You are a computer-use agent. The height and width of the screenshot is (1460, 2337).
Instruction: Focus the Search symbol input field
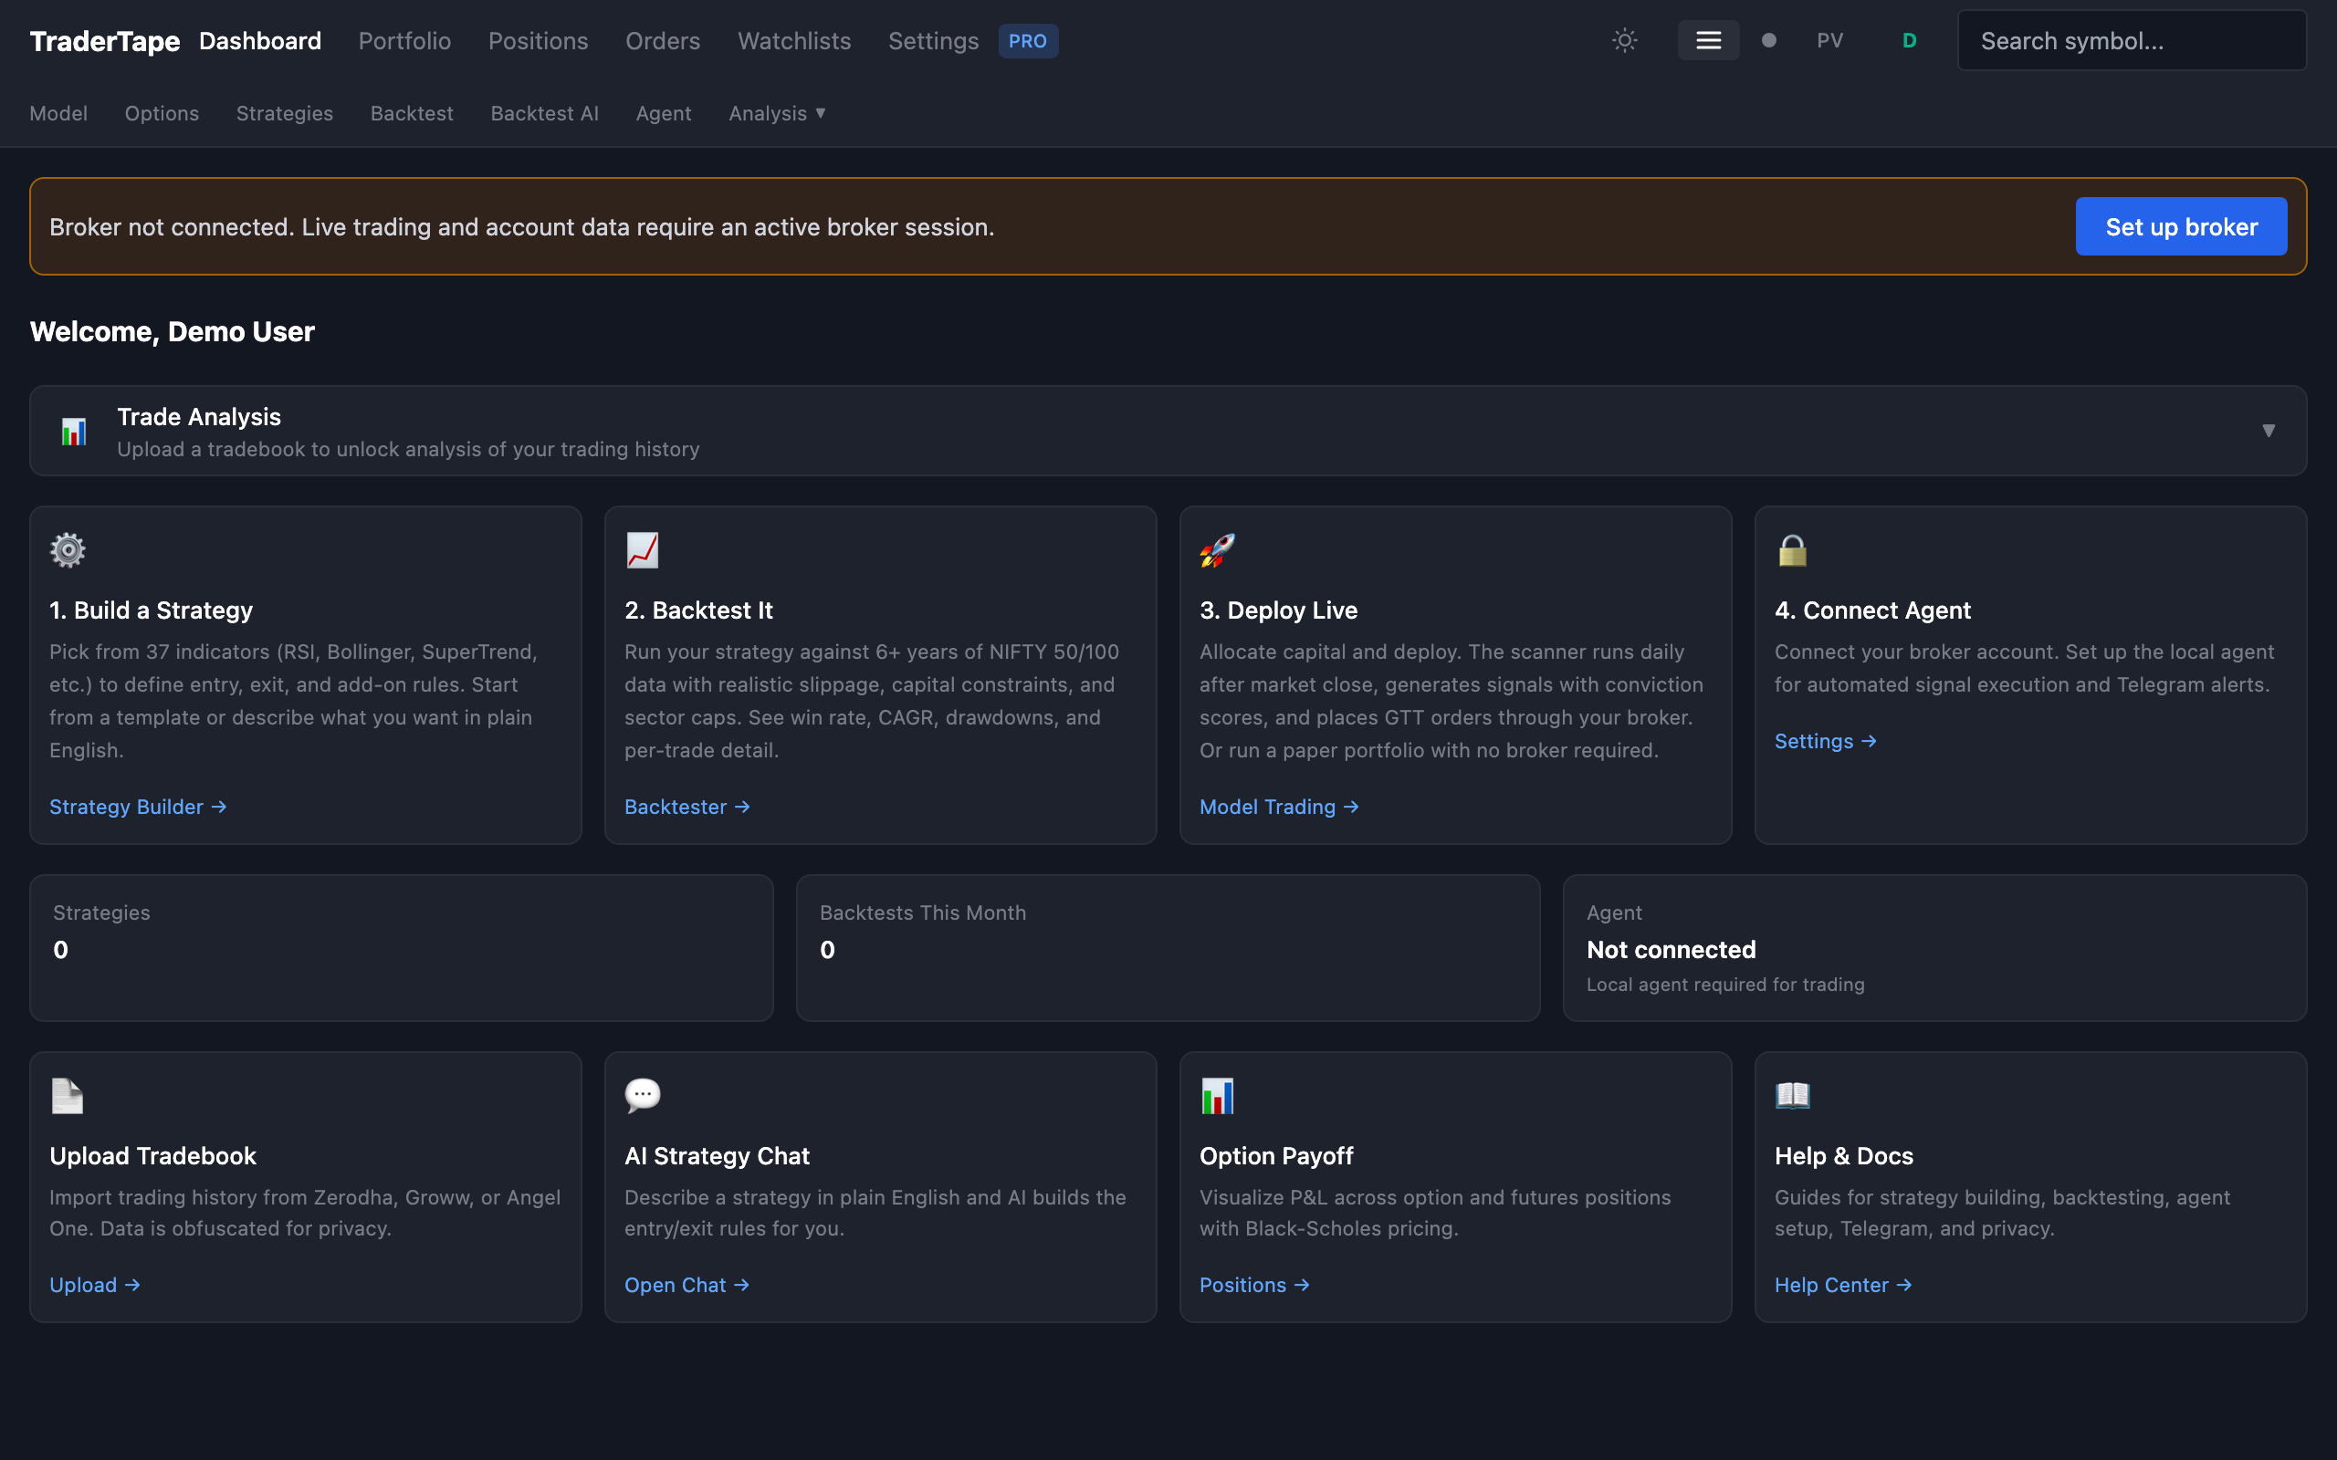pyautogui.click(x=2131, y=40)
